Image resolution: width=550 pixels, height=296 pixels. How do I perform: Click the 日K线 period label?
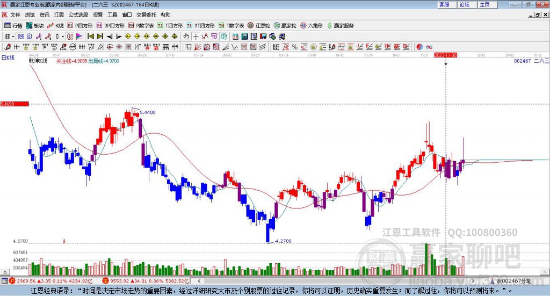(x=8, y=57)
